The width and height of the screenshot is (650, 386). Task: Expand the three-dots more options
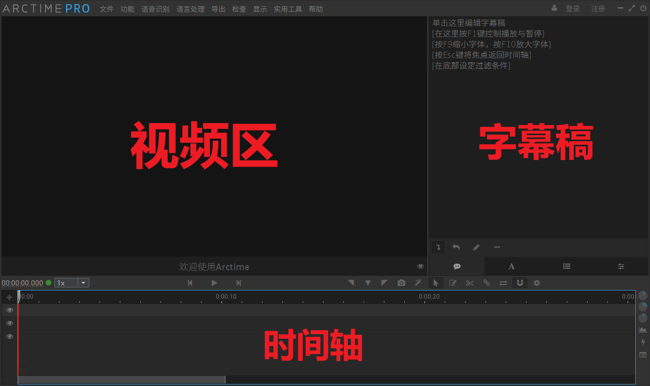497,247
